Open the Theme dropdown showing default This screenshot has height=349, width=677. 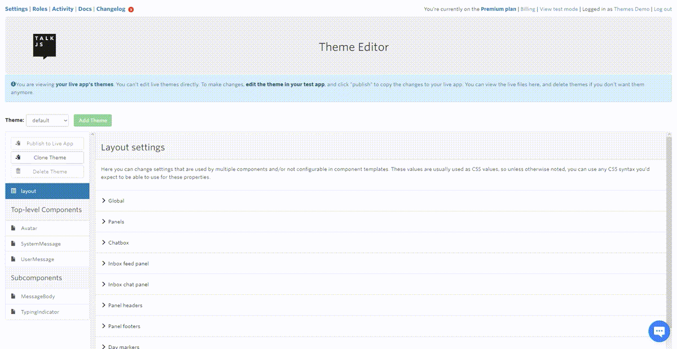point(47,120)
